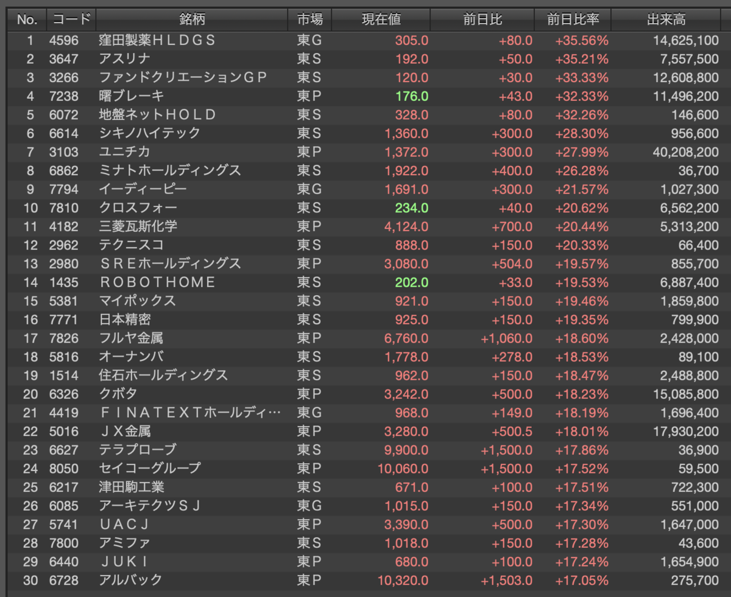Click current price 176.0 of 曙ブレーキ
The width and height of the screenshot is (731, 597).
(x=412, y=96)
